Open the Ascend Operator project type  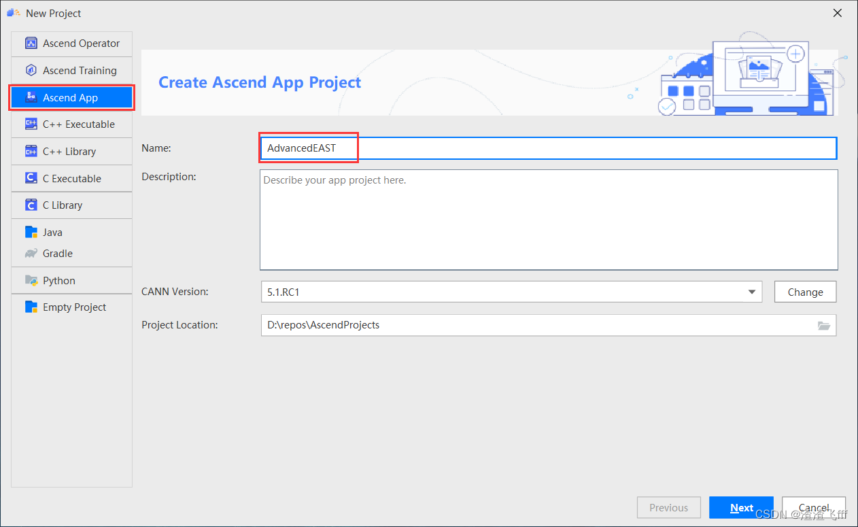tap(71, 44)
